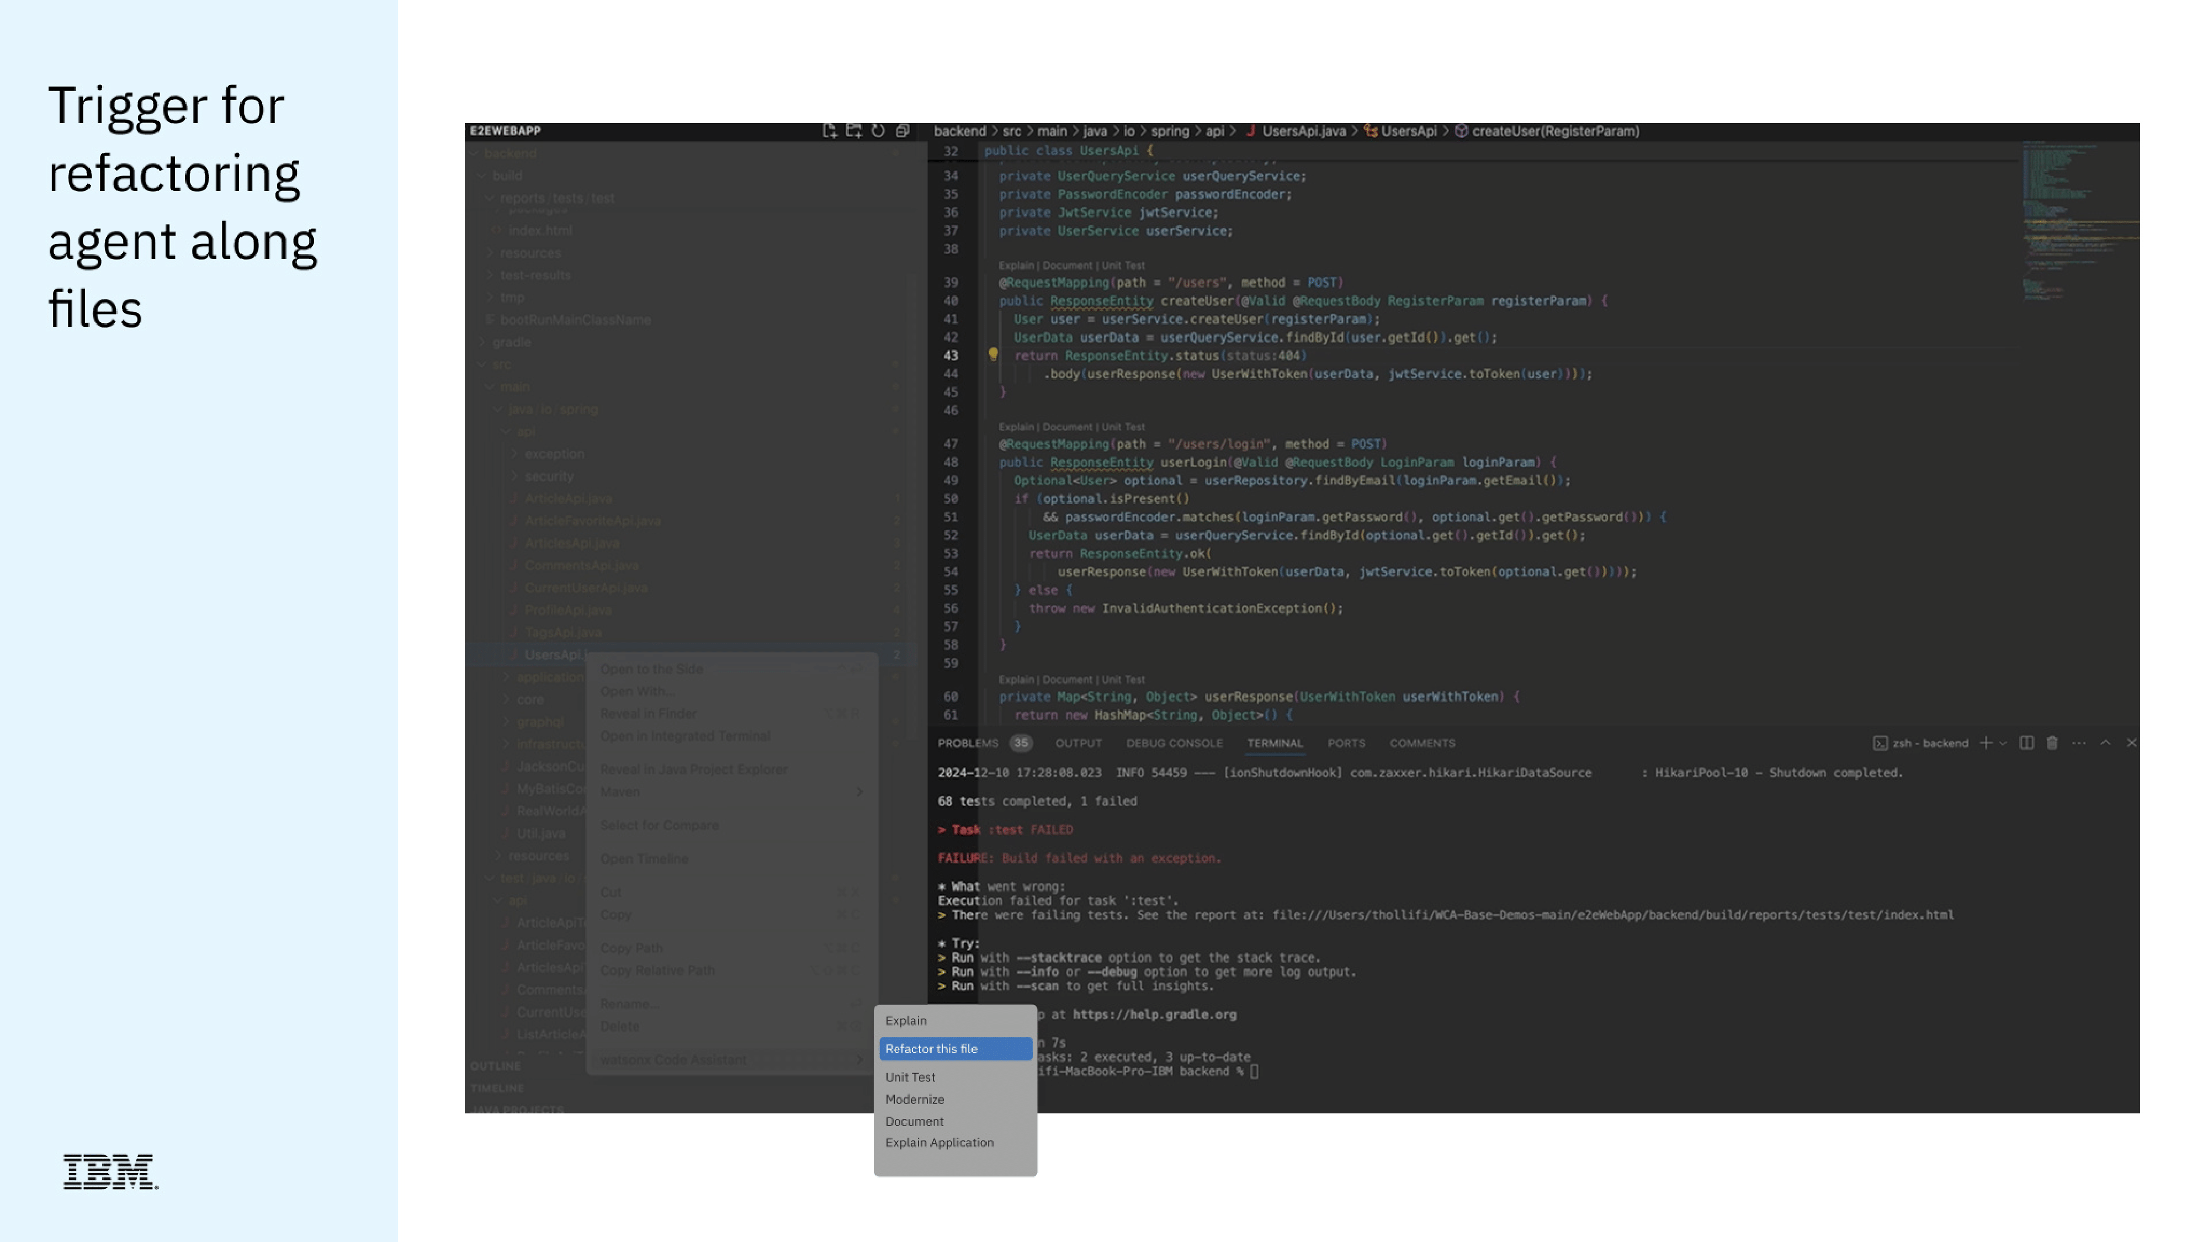This screenshot has width=2208, height=1242.
Task: Click Document code lens above userResponse method
Action: [x=1067, y=680]
